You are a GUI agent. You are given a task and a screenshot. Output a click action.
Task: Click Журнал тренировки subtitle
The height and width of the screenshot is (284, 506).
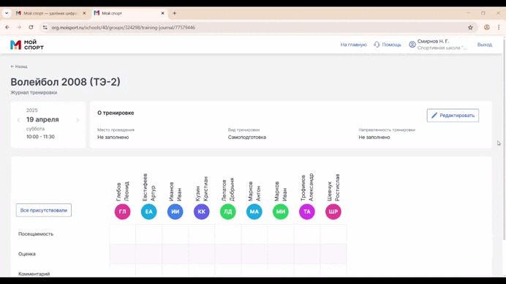click(34, 92)
